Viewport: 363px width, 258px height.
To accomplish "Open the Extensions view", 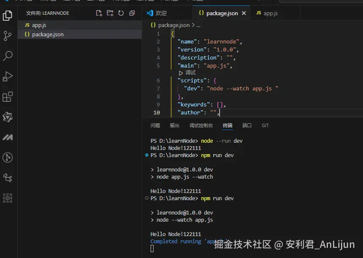I will [8, 97].
